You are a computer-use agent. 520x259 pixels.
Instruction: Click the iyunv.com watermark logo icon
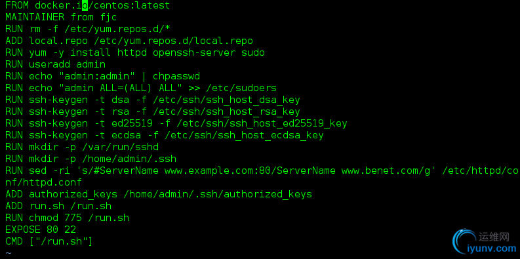tap(464, 241)
